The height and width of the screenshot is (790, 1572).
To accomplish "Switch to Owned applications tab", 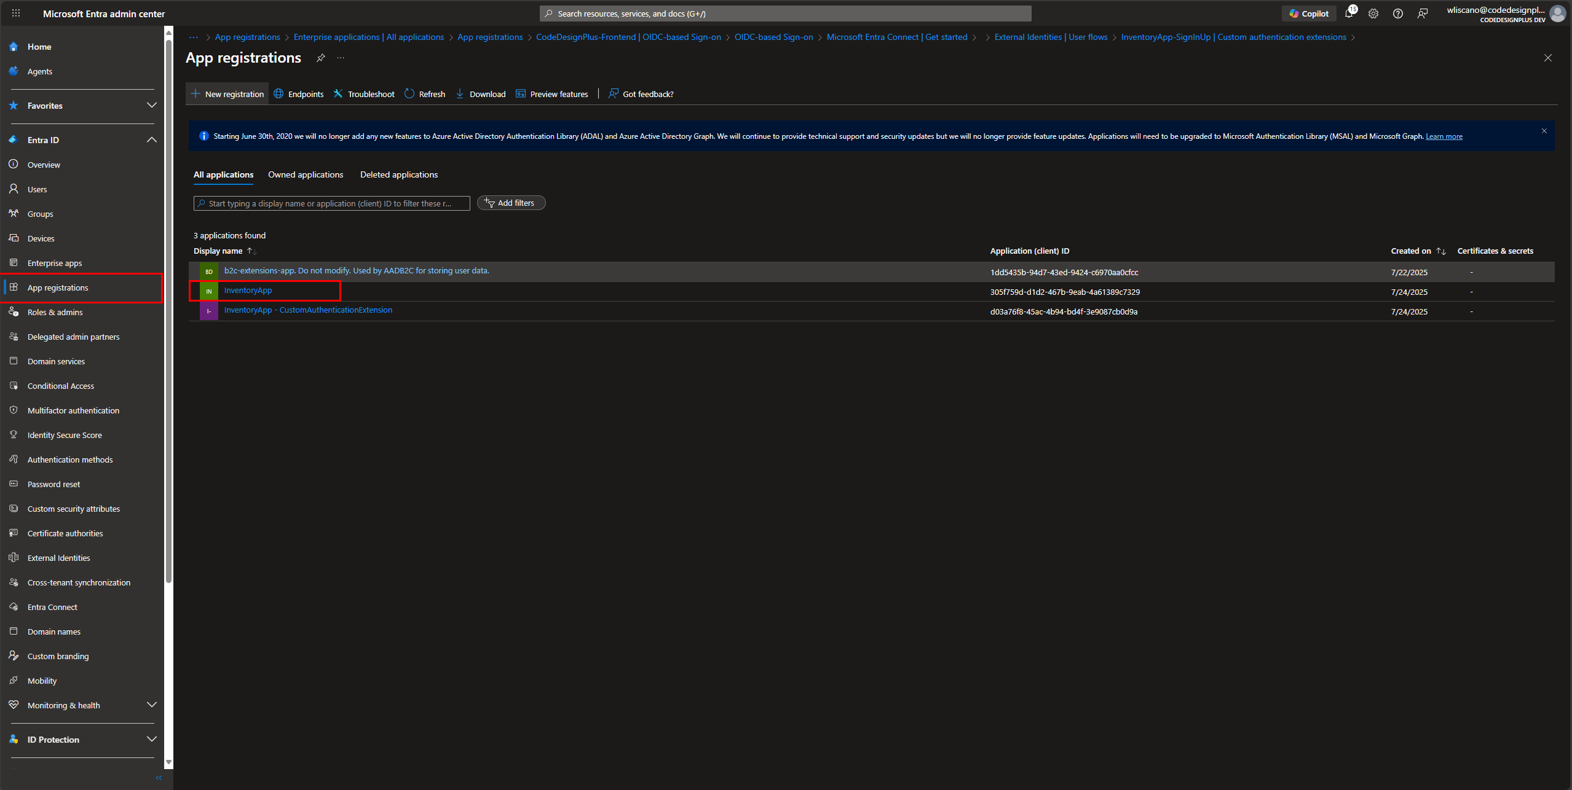I will coord(306,174).
